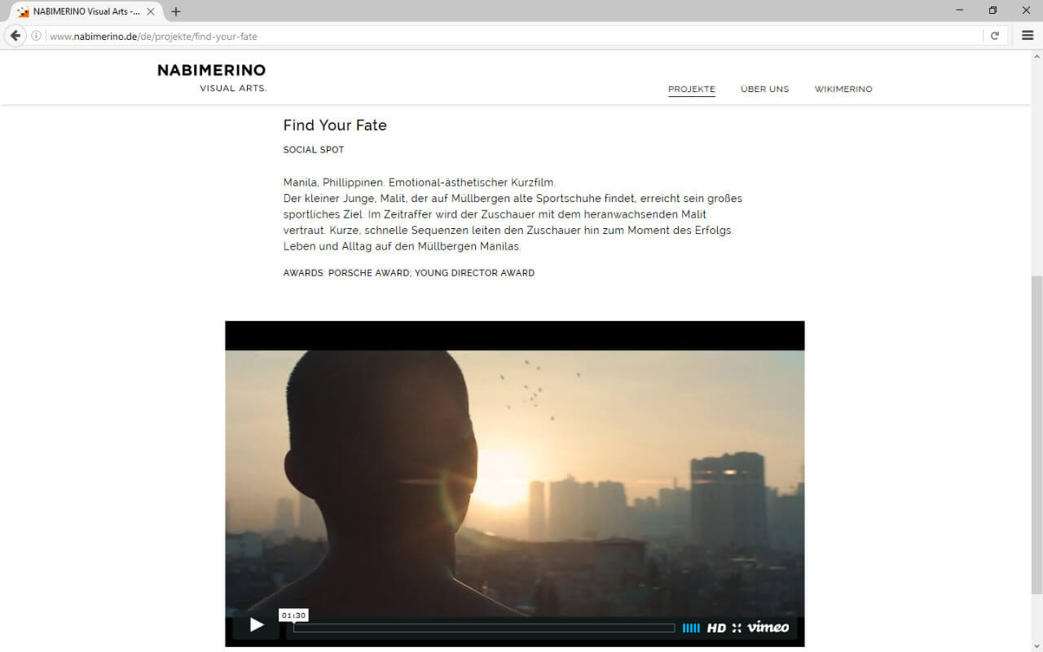Open the WIKIMERINO navigation link

[x=843, y=90]
